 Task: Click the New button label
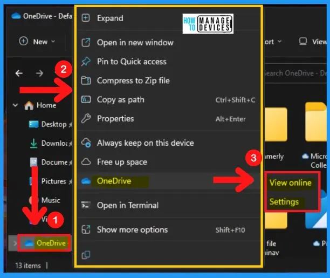click(40, 42)
